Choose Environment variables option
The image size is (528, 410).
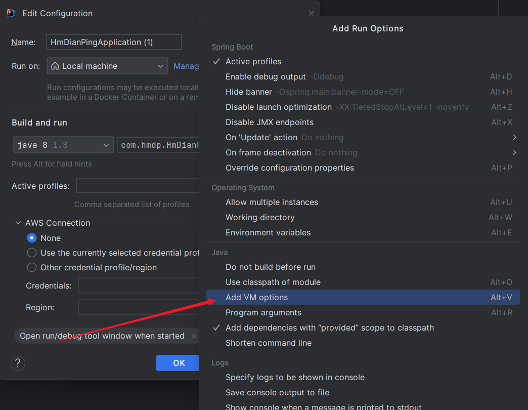(x=363, y=232)
